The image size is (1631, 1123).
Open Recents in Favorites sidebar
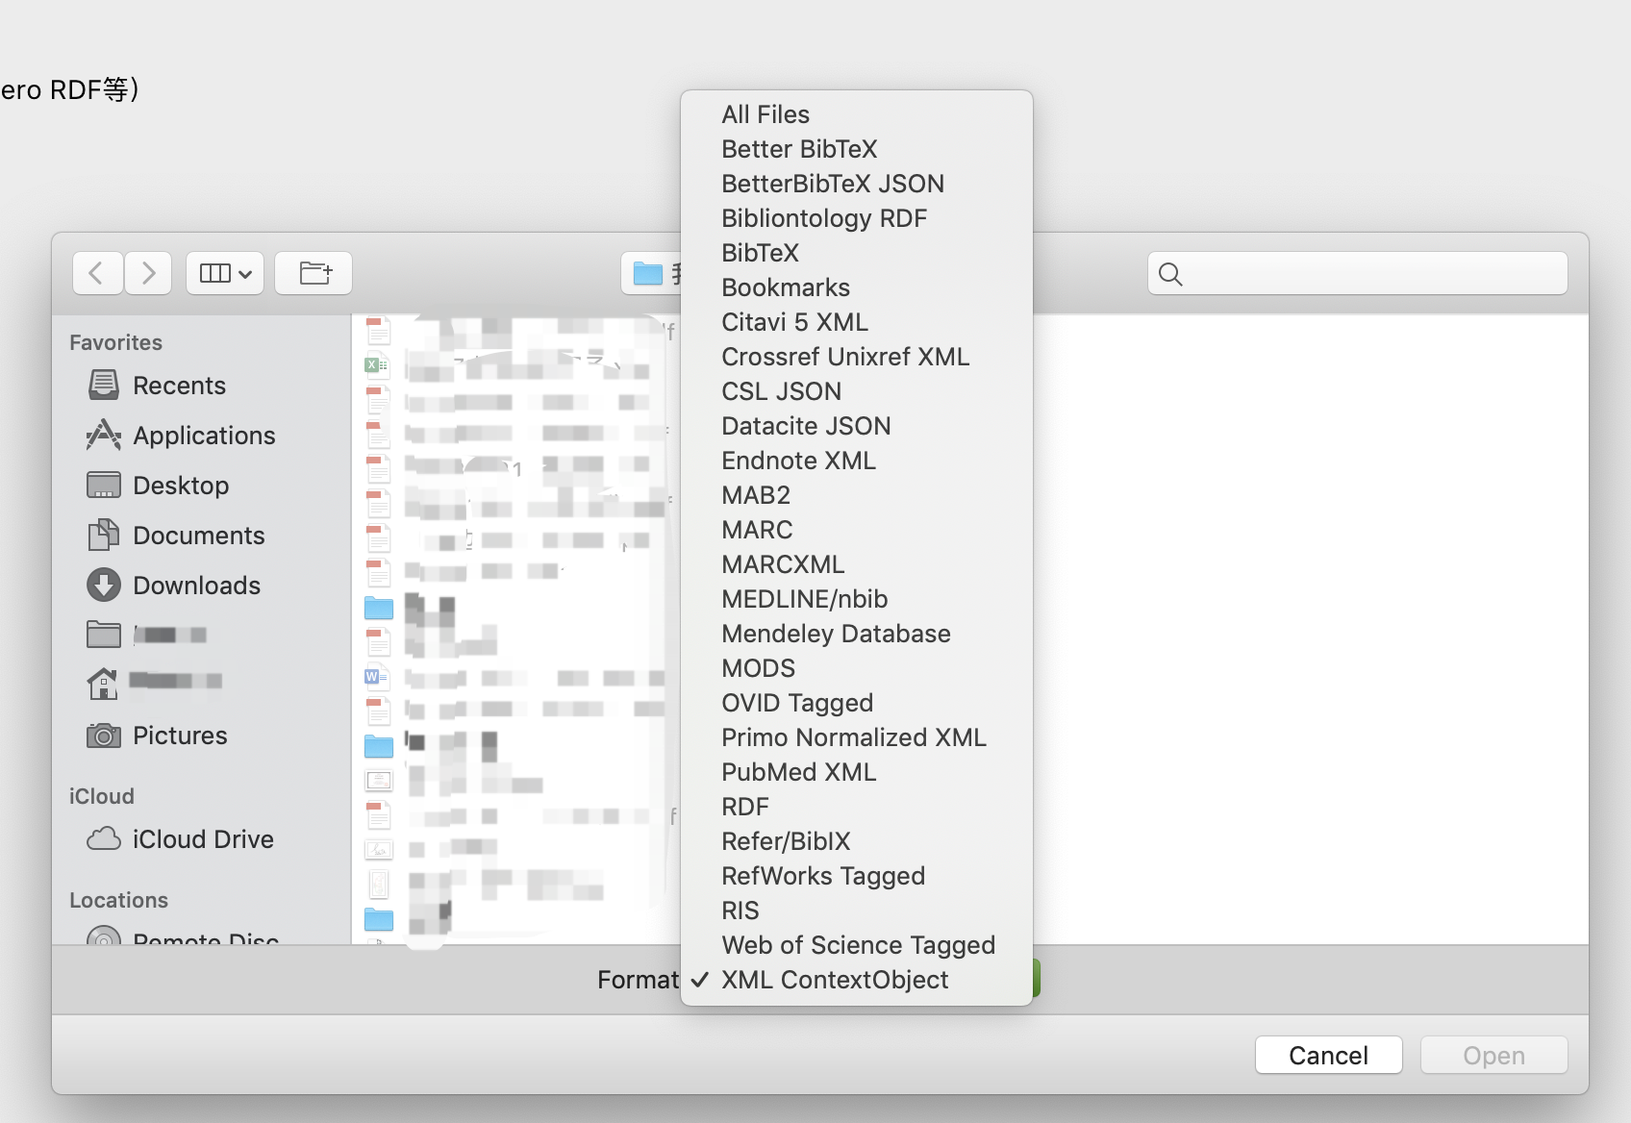click(179, 386)
